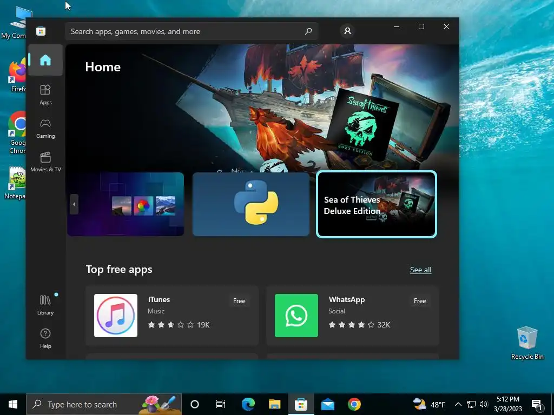
Task: Minimize the Microsoft Store window
Action: (397, 26)
